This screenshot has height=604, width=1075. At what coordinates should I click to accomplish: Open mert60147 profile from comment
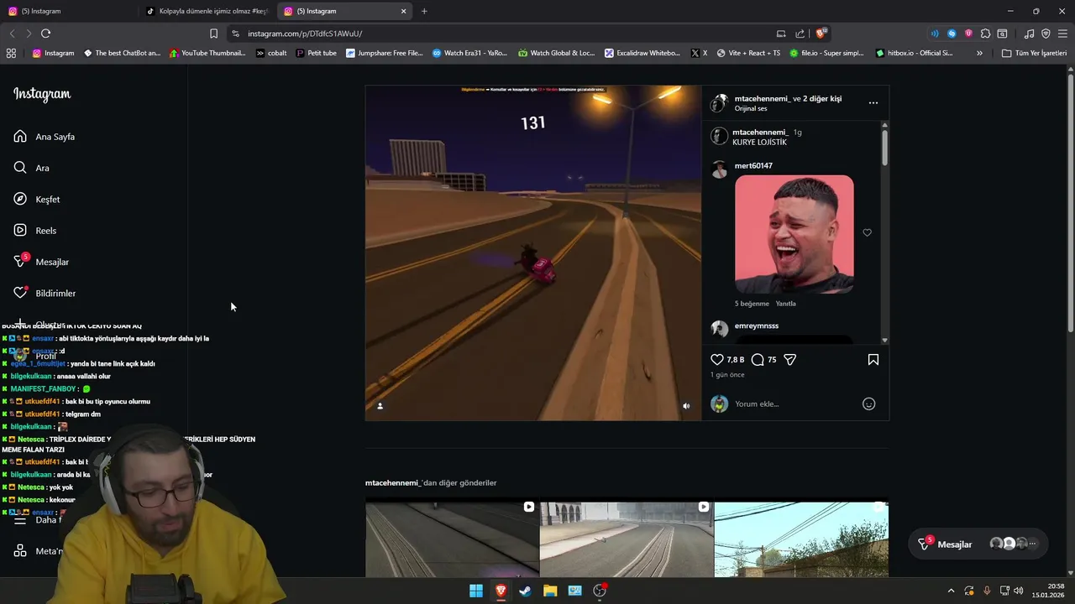753,165
